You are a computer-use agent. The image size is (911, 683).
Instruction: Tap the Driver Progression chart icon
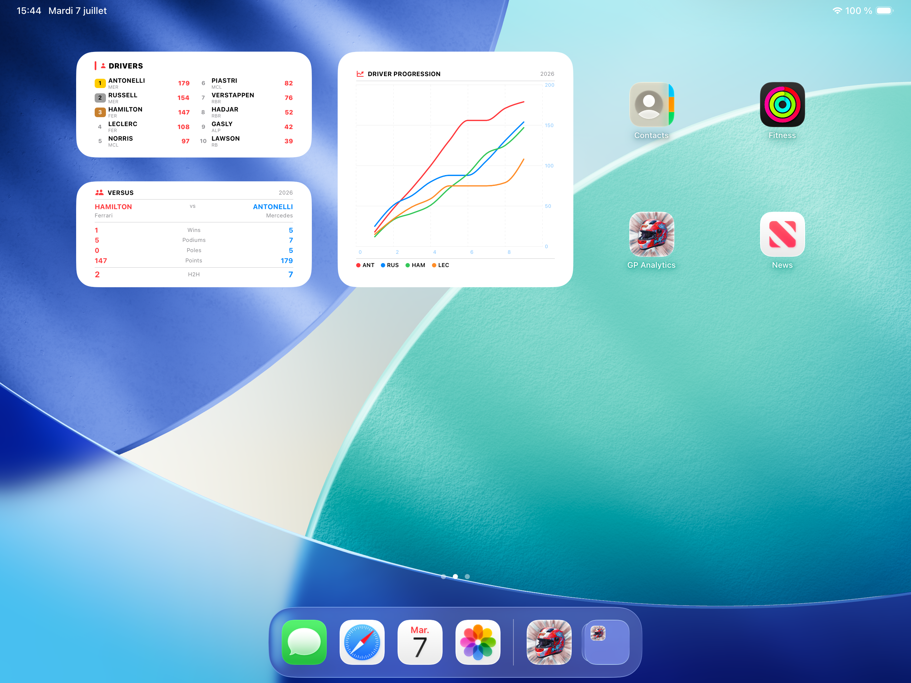click(360, 74)
